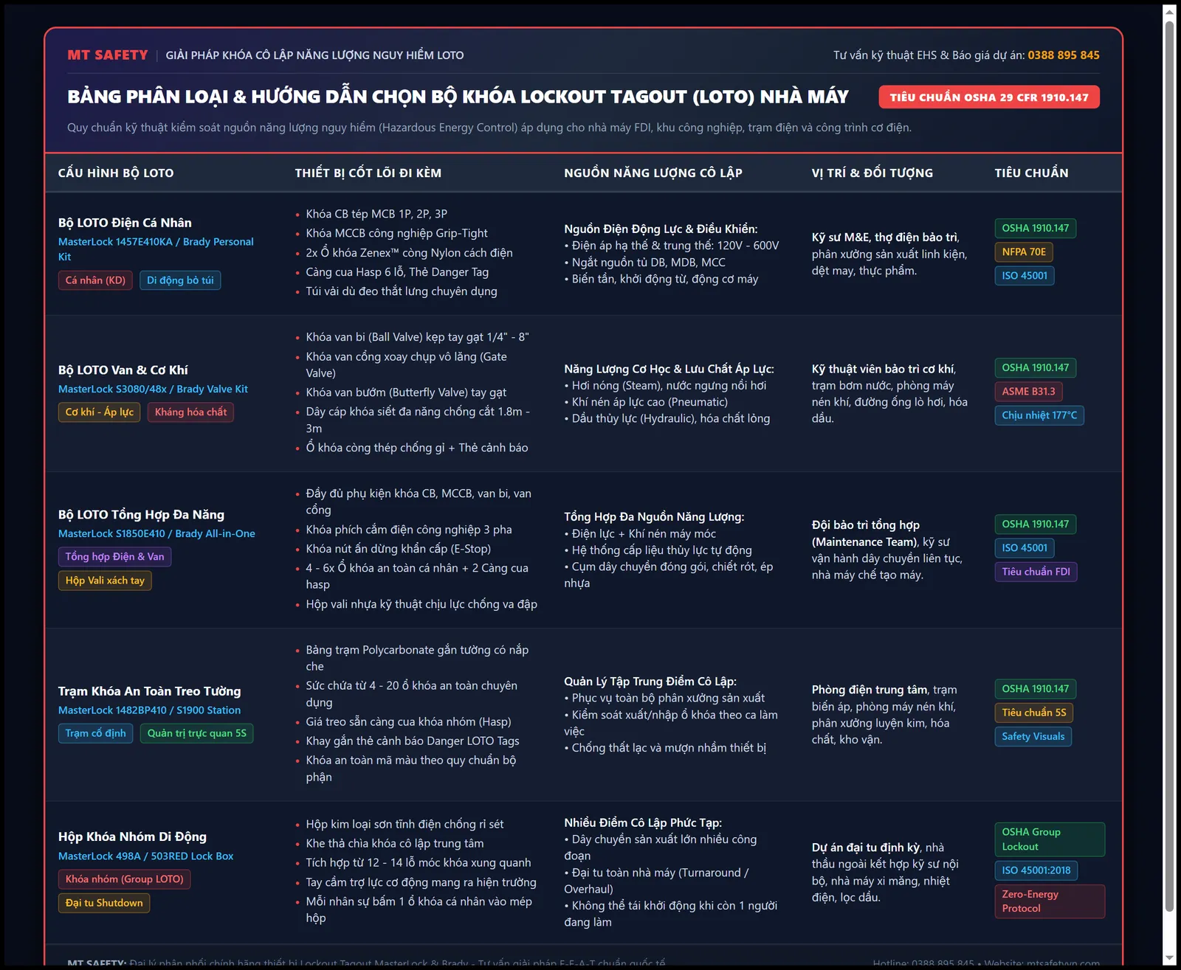Click the Safety Visuals badge

(1033, 736)
